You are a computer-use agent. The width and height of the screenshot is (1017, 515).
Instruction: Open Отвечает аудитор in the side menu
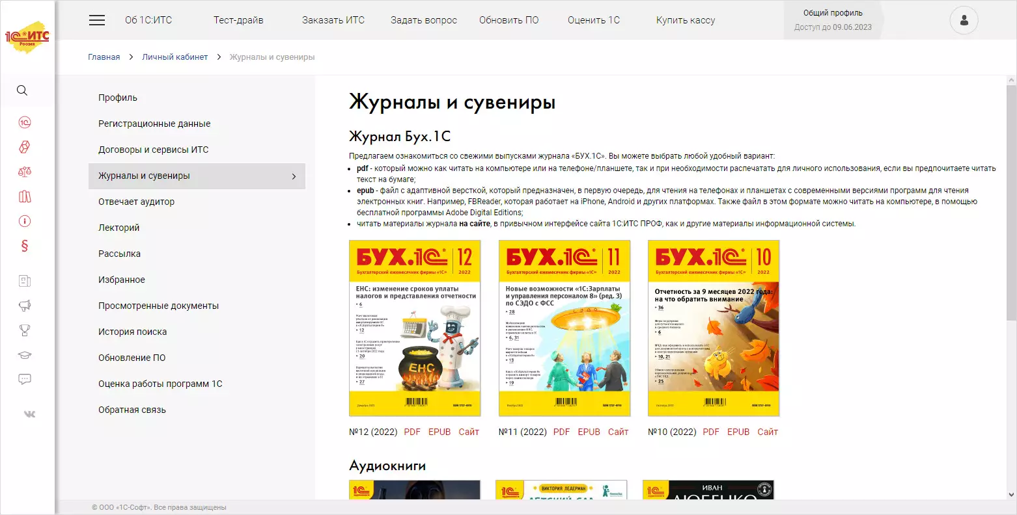click(137, 202)
